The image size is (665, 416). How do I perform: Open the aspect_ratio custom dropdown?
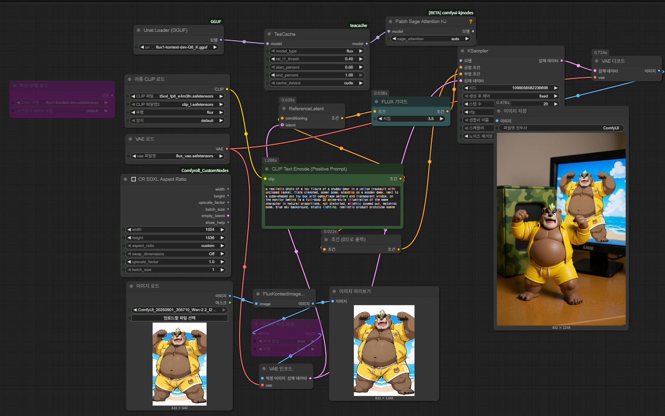tap(176, 245)
